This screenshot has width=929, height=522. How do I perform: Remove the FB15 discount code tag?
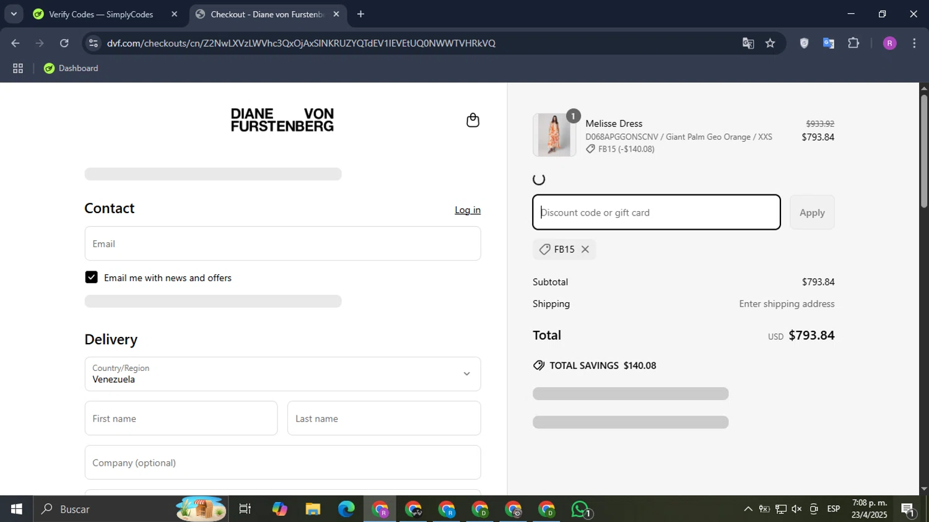(x=585, y=250)
